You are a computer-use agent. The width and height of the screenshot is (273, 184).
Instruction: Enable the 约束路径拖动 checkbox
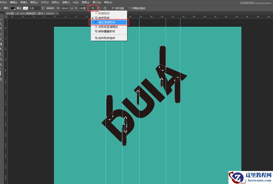point(130,8)
